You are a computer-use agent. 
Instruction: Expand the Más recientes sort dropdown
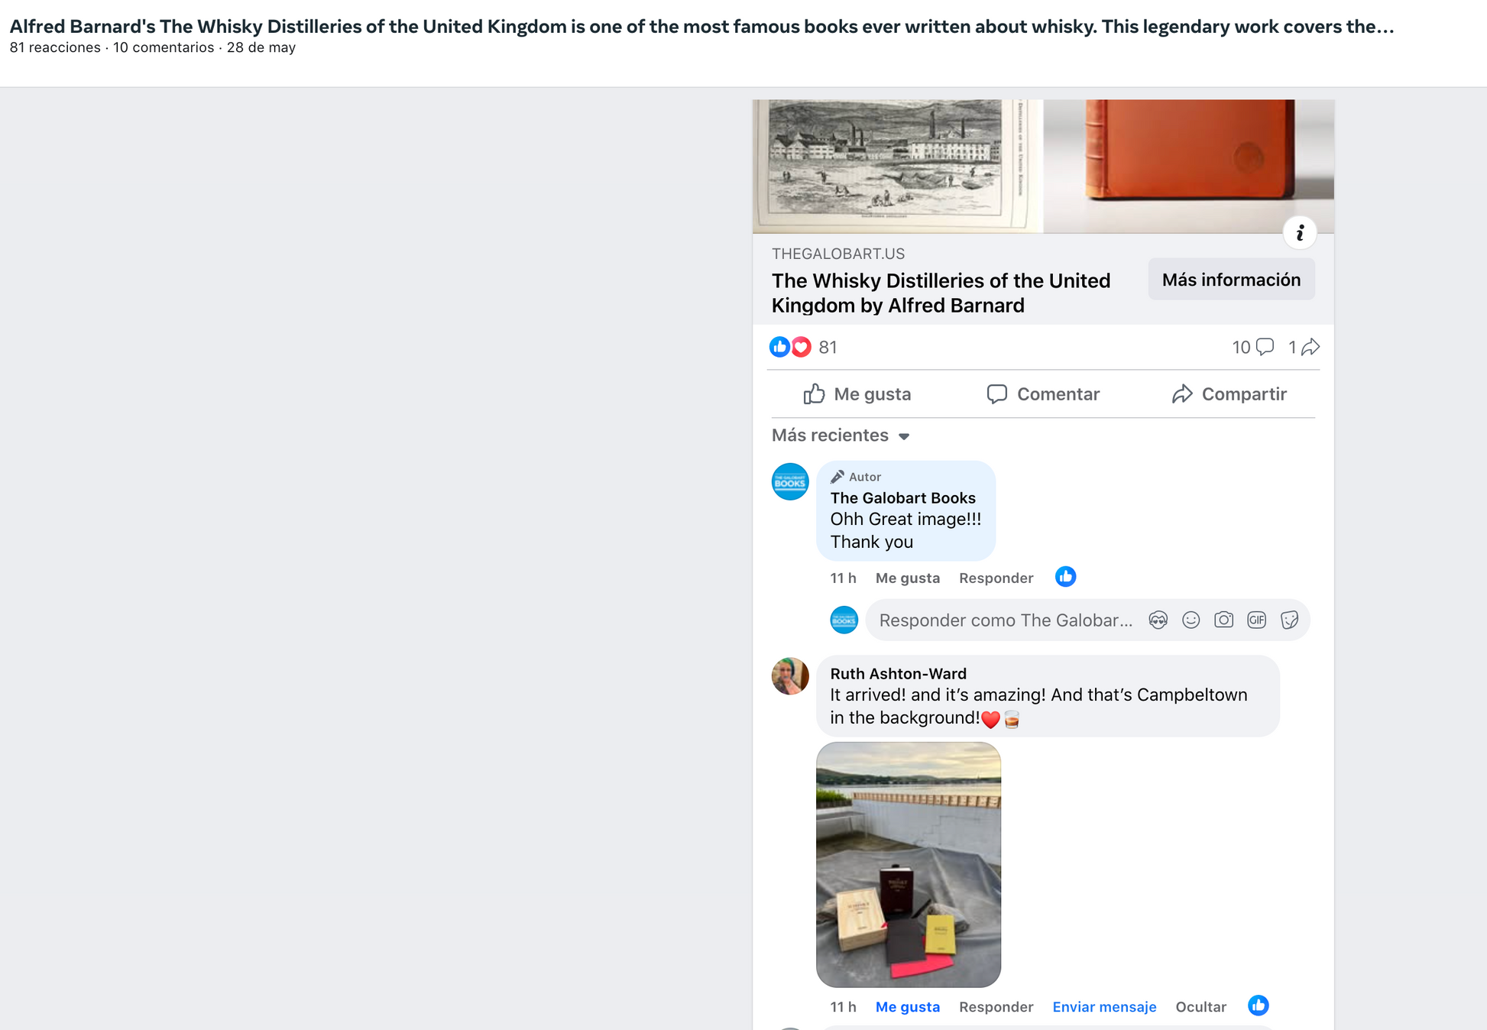point(841,436)
